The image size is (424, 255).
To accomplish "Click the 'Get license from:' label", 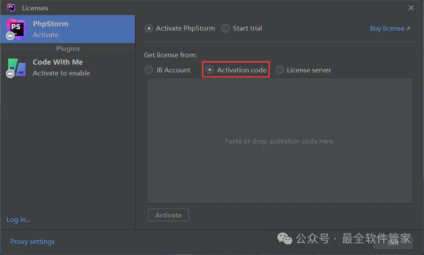I will pos(170,55).
